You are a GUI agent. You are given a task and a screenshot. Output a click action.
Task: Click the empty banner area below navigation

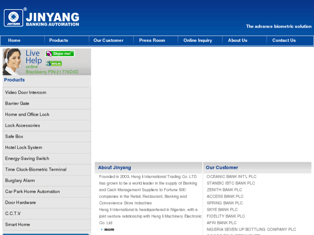[x=203, y=104]
